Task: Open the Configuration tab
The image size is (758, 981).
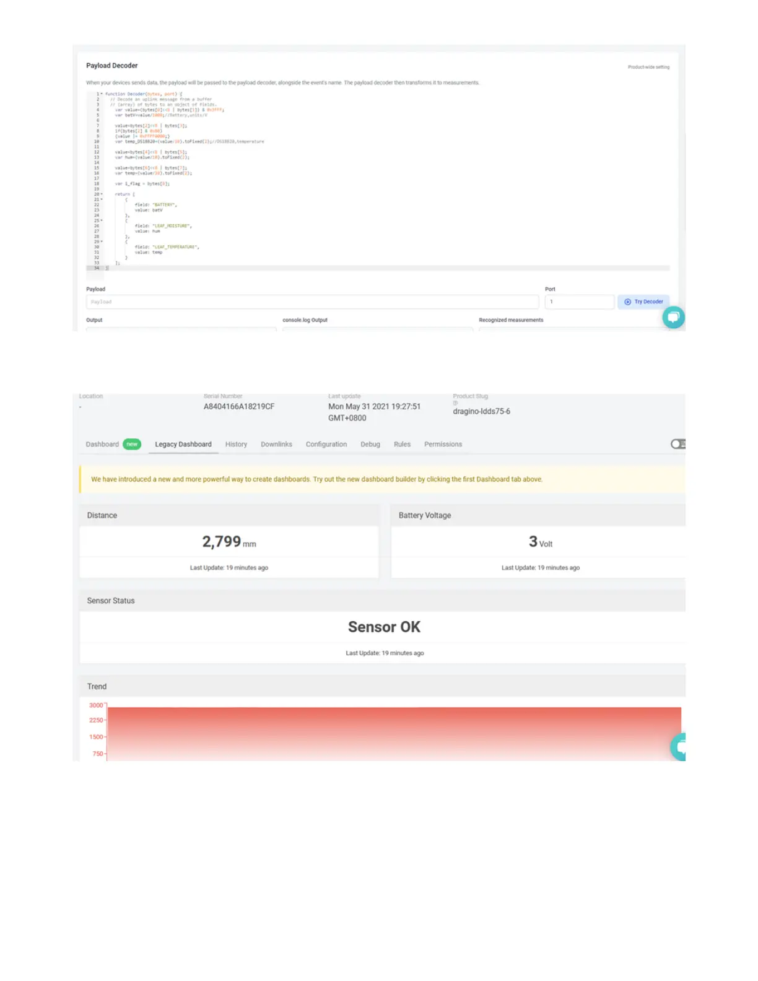Action: pyautogui.click(x=326, y=444)
